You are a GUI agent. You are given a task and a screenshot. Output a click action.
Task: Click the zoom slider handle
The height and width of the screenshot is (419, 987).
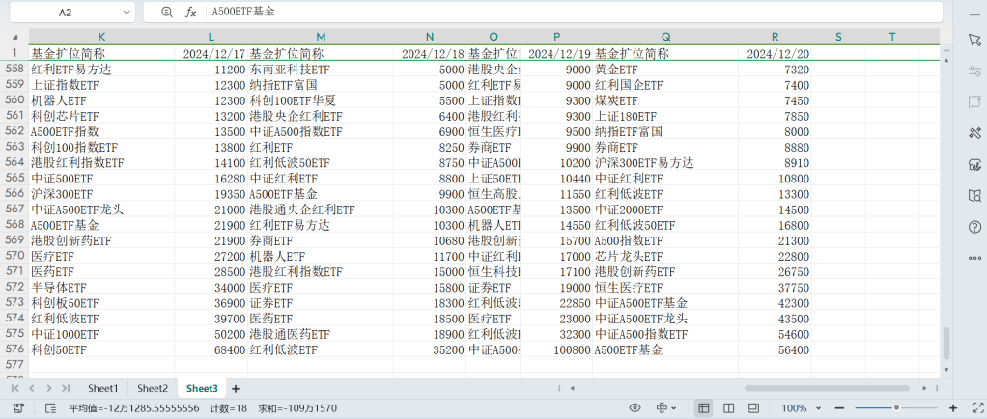tap(896, 408)
